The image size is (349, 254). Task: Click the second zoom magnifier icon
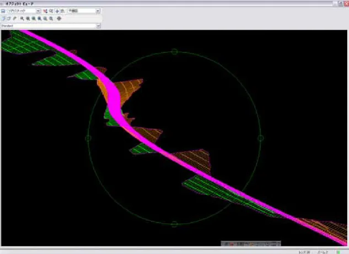28,19
